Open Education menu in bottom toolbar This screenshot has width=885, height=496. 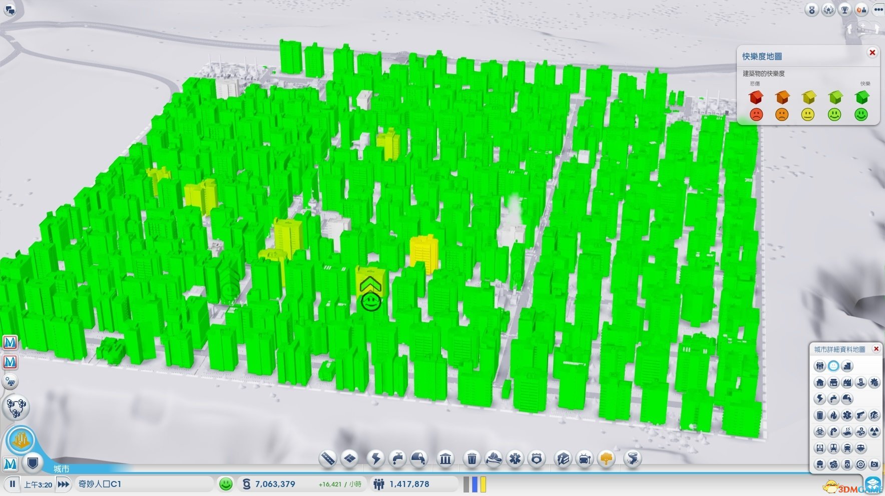click(x=563, y=458)
